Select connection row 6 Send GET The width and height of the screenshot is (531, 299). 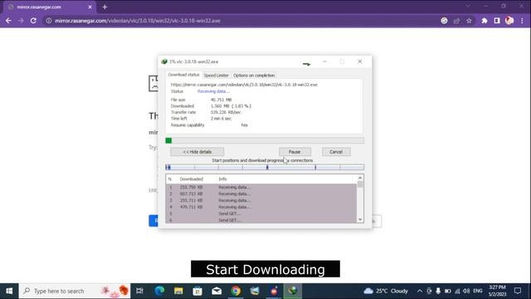(x=261, y=220)
